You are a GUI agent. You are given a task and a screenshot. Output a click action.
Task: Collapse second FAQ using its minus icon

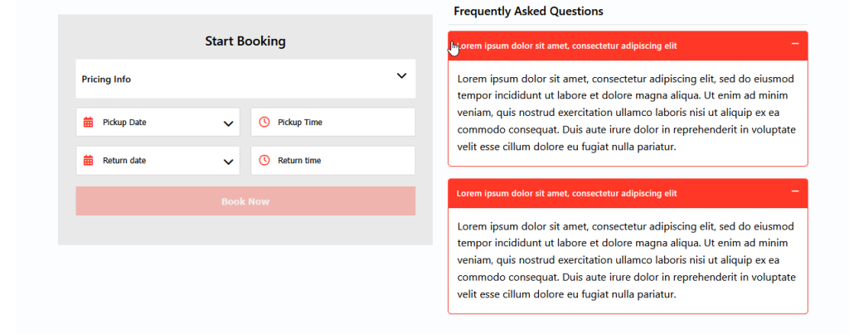(795, 191)
